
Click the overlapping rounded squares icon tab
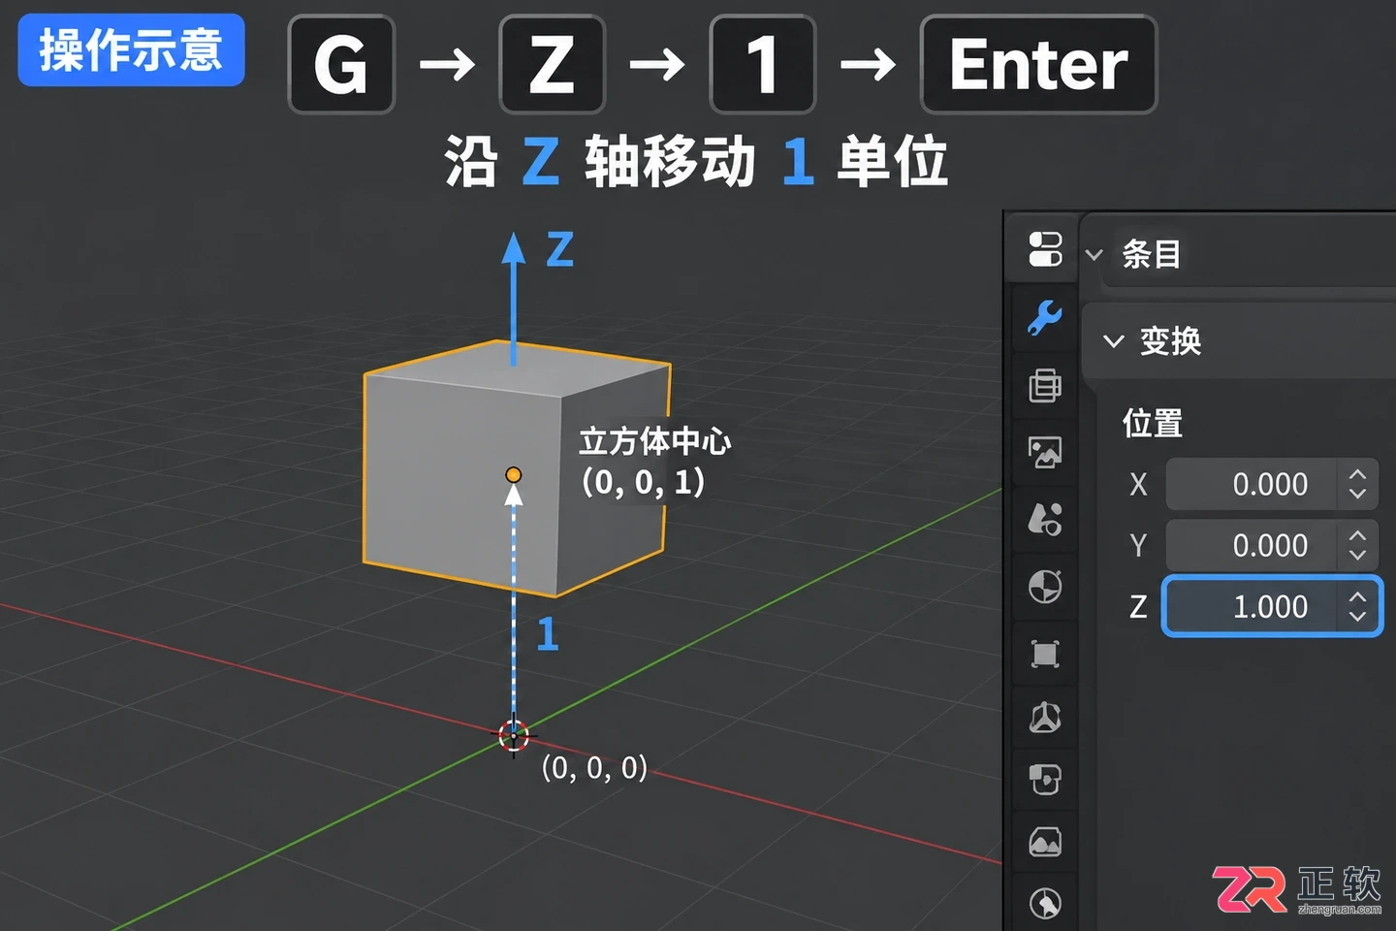1045,779
